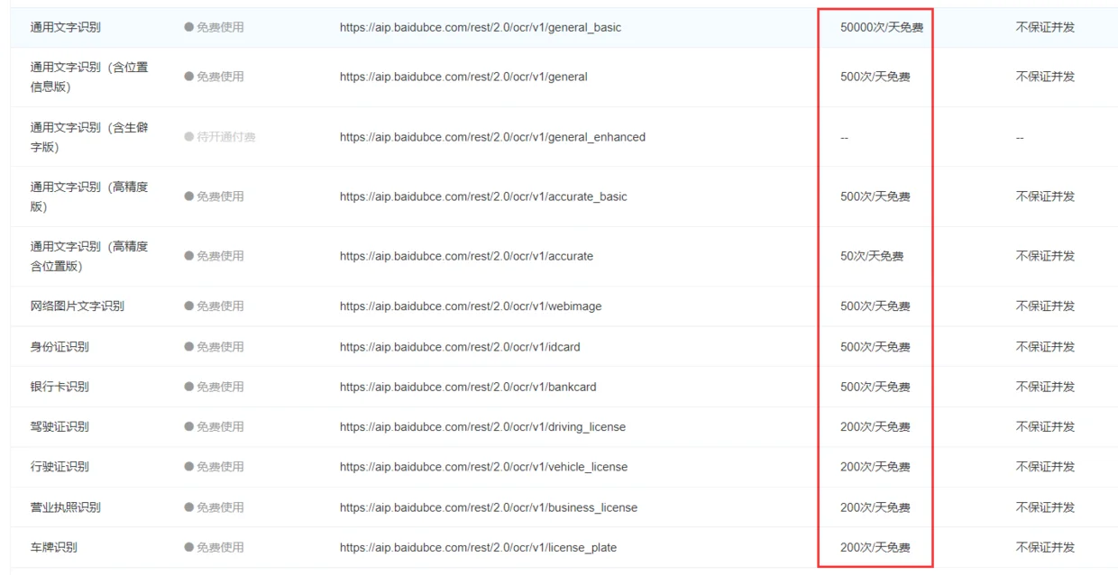Click the URL ending in accurate_basic
This screenshot has width=1118, height=575.
(483, 196)
